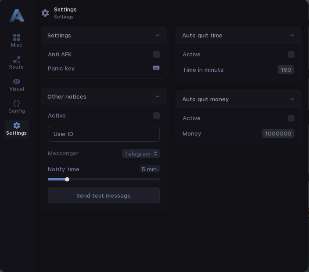Collapse the Other notices panel

[158, 97]
